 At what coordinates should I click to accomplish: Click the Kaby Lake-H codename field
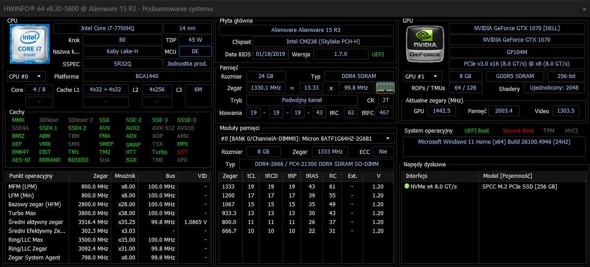coord(122,51)
